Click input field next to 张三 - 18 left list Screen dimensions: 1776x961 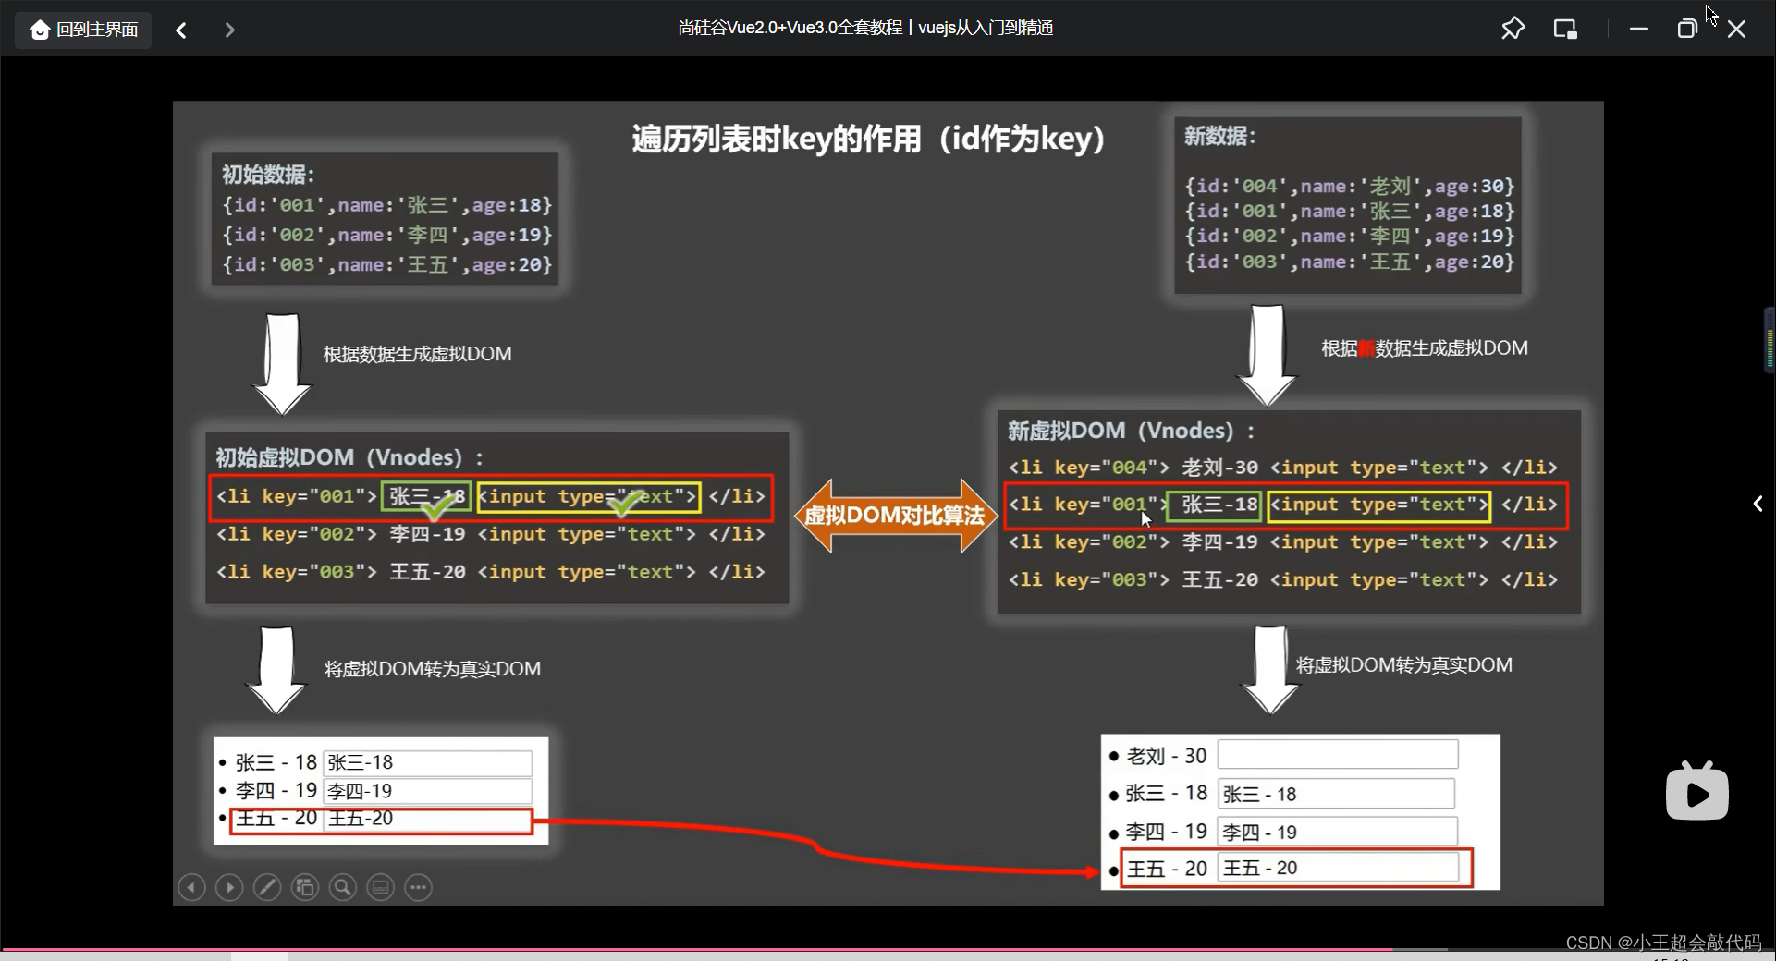coord(427,762)
